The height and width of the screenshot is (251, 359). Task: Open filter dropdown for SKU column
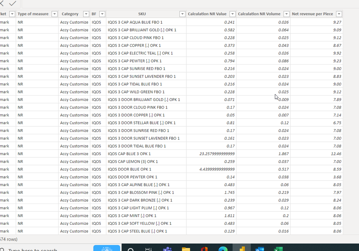click(x=182, y=14)
